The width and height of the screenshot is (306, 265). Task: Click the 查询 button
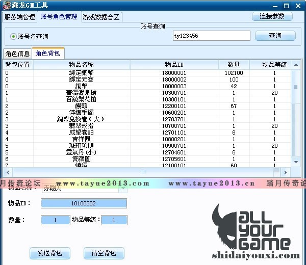[275, 36]
